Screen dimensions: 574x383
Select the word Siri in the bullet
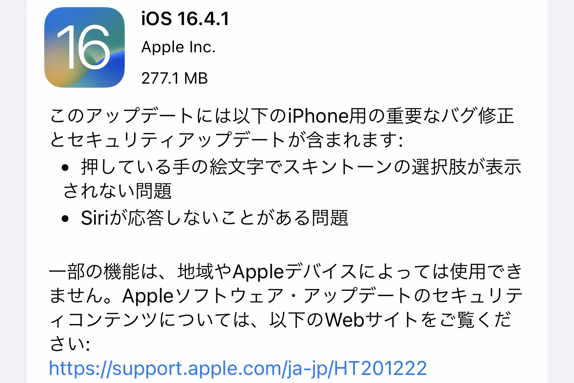coord(95,218)
